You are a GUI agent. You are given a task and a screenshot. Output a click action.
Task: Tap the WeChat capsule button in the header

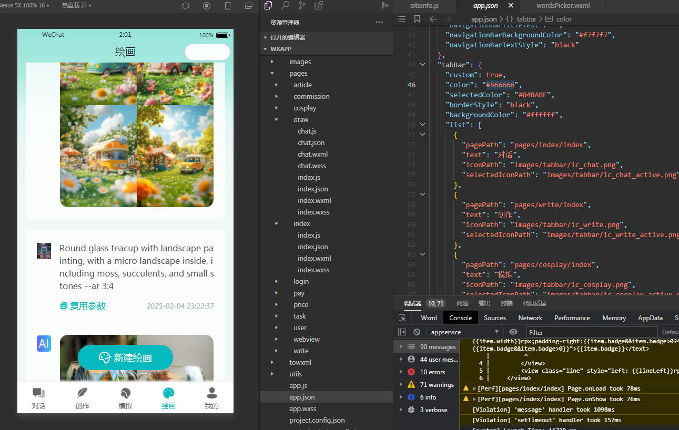coord(207,52)
